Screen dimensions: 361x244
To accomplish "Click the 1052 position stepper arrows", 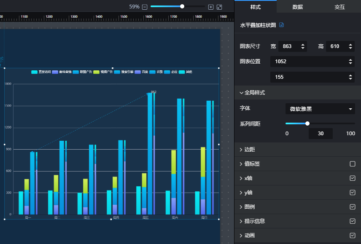I will 350,62.
